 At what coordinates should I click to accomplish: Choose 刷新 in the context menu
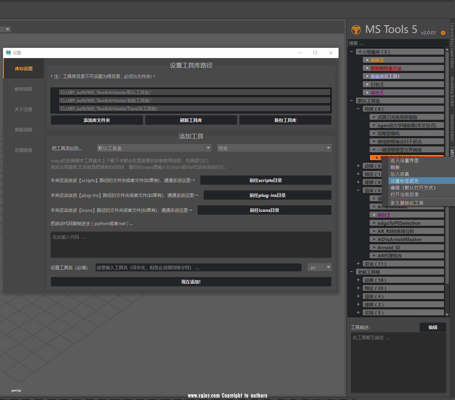pyautogui.click(x=421, y=167)
